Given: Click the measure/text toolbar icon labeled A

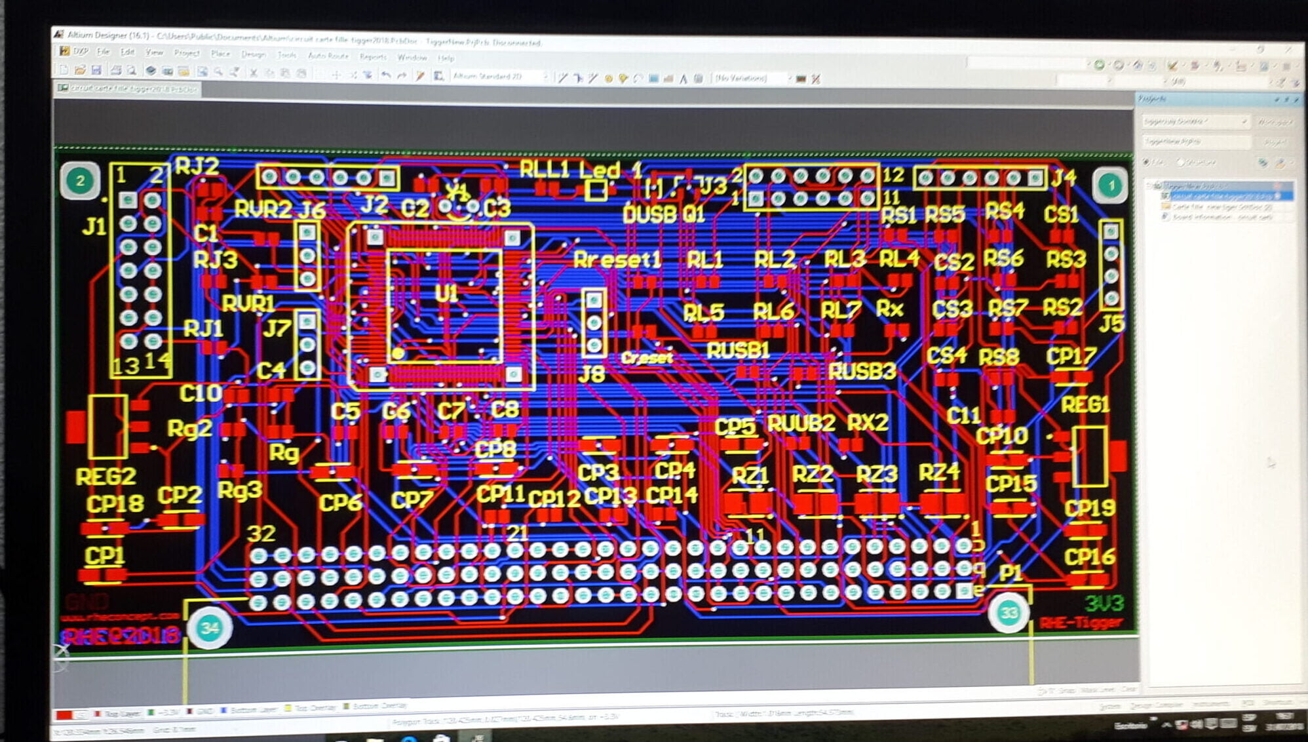Looking at the screenshot, I should coord(683,77).
